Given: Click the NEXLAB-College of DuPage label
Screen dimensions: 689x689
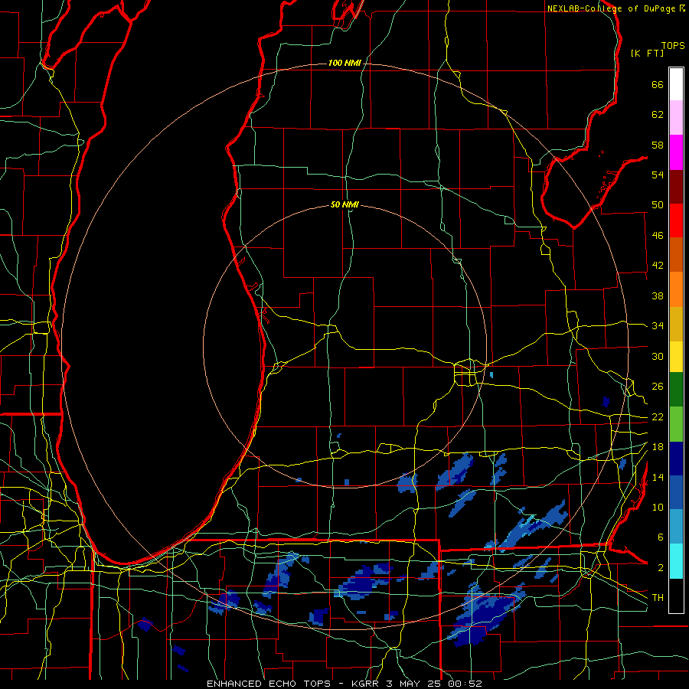Looking at the screenshot, I should coord(611,8).
